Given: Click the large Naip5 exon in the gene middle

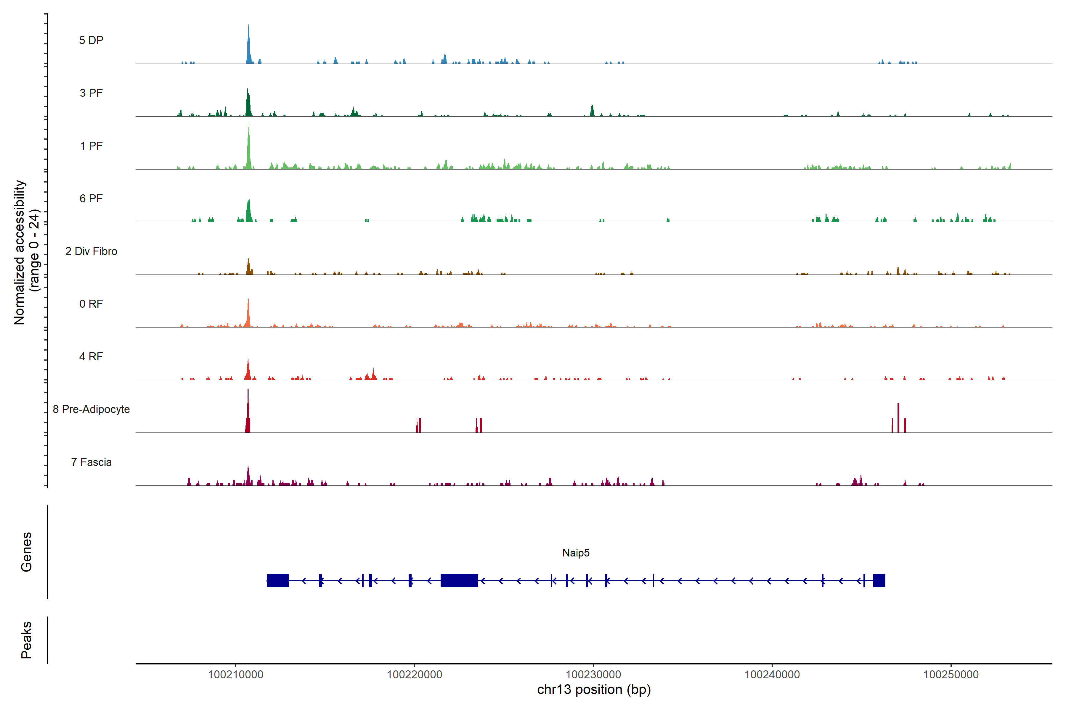Looking at the screenshot, I should tap(459, 580).
